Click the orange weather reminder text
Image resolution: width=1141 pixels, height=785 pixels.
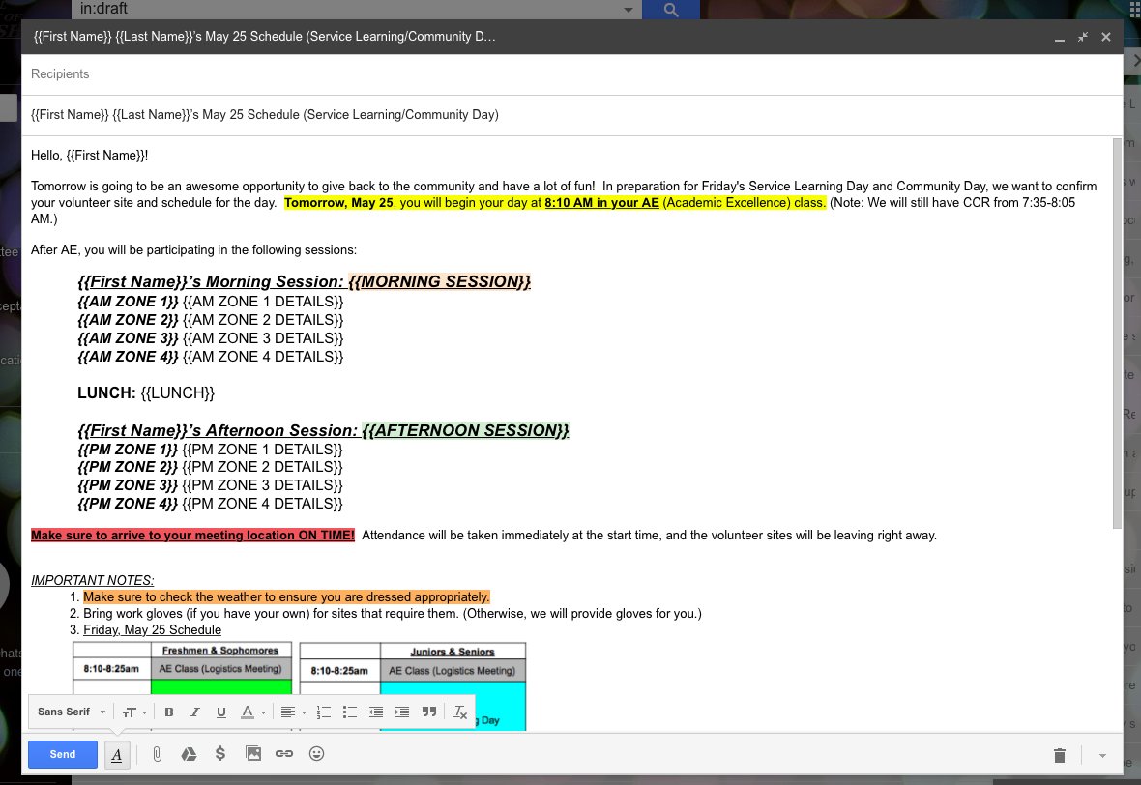(287, 597)
